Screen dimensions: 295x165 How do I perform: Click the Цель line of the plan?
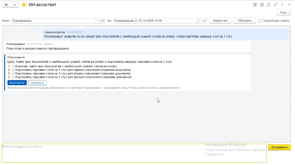(x=89, y=62)
